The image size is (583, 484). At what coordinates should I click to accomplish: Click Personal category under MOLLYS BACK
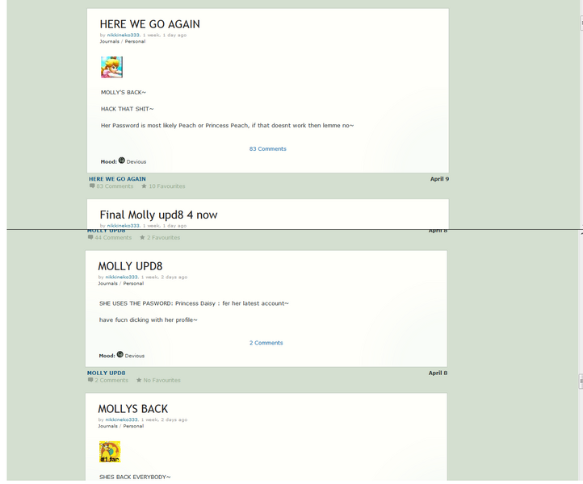tap(133, 426)
